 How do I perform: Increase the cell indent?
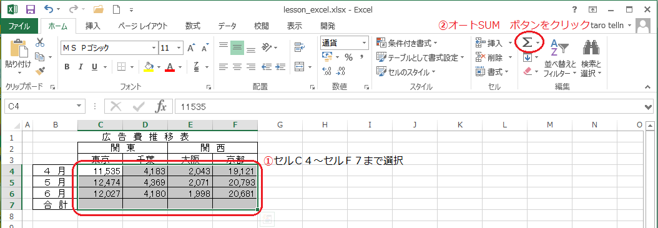[x=280, y=66]
